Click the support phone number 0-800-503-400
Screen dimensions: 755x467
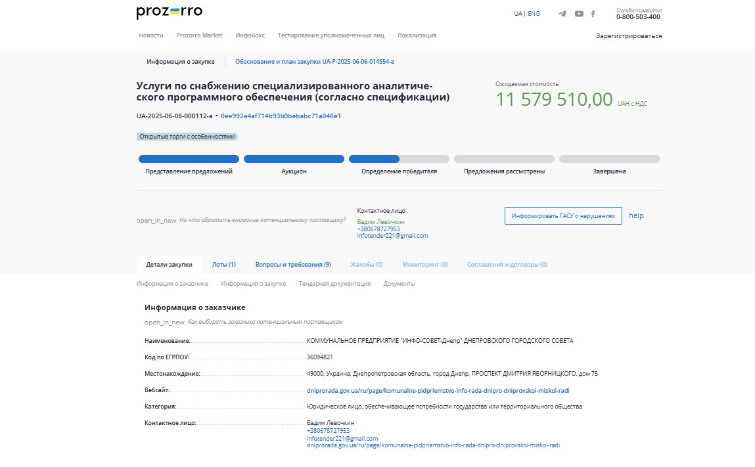pyautogui.click(x=638, y=17)
